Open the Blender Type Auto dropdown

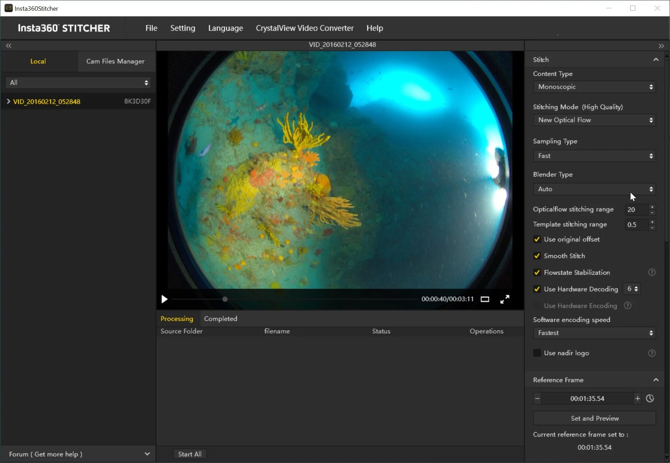pyautogui.click(x=594, y=189)
